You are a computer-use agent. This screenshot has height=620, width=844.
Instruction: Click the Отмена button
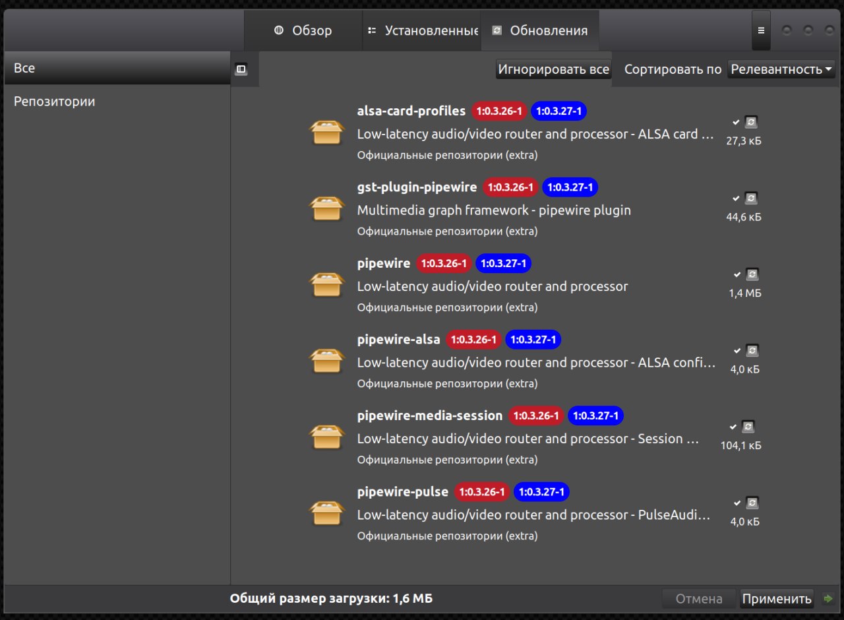pyautogui.click(x=699, y=599)
